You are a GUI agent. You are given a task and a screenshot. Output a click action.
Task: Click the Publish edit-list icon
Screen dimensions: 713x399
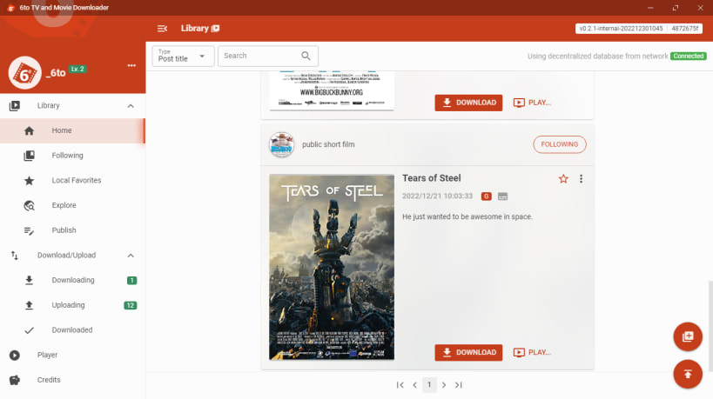coord(29,230)
